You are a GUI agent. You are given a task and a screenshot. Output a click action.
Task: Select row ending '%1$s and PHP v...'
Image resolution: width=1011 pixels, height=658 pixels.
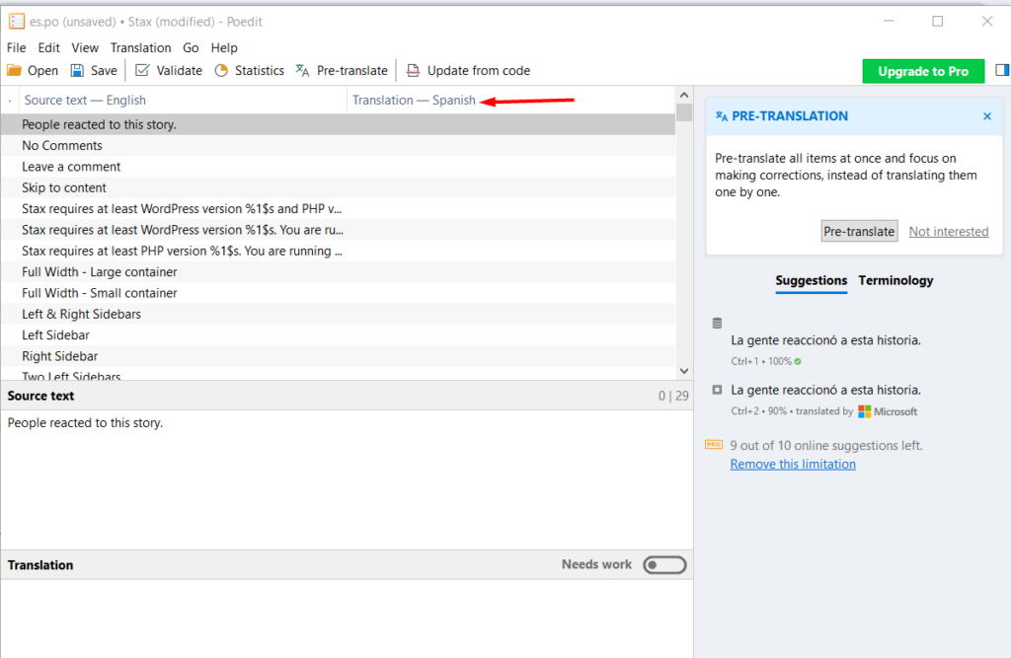coord(338,209)
